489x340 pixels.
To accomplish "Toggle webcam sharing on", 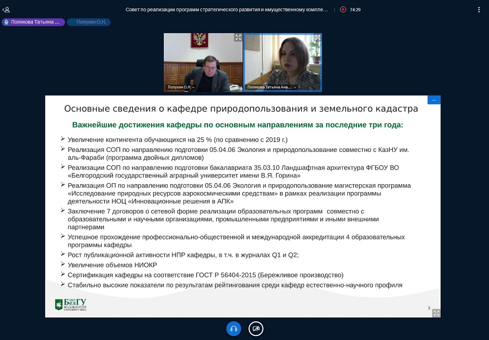I will [x=255, y=329].
